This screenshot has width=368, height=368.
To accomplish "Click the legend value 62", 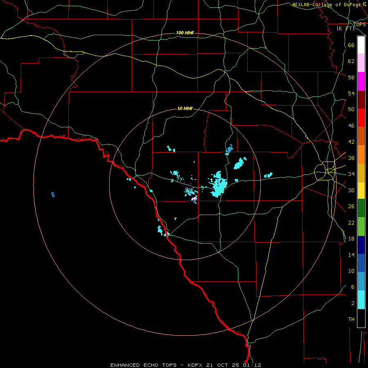I will (x=351, y=61).
